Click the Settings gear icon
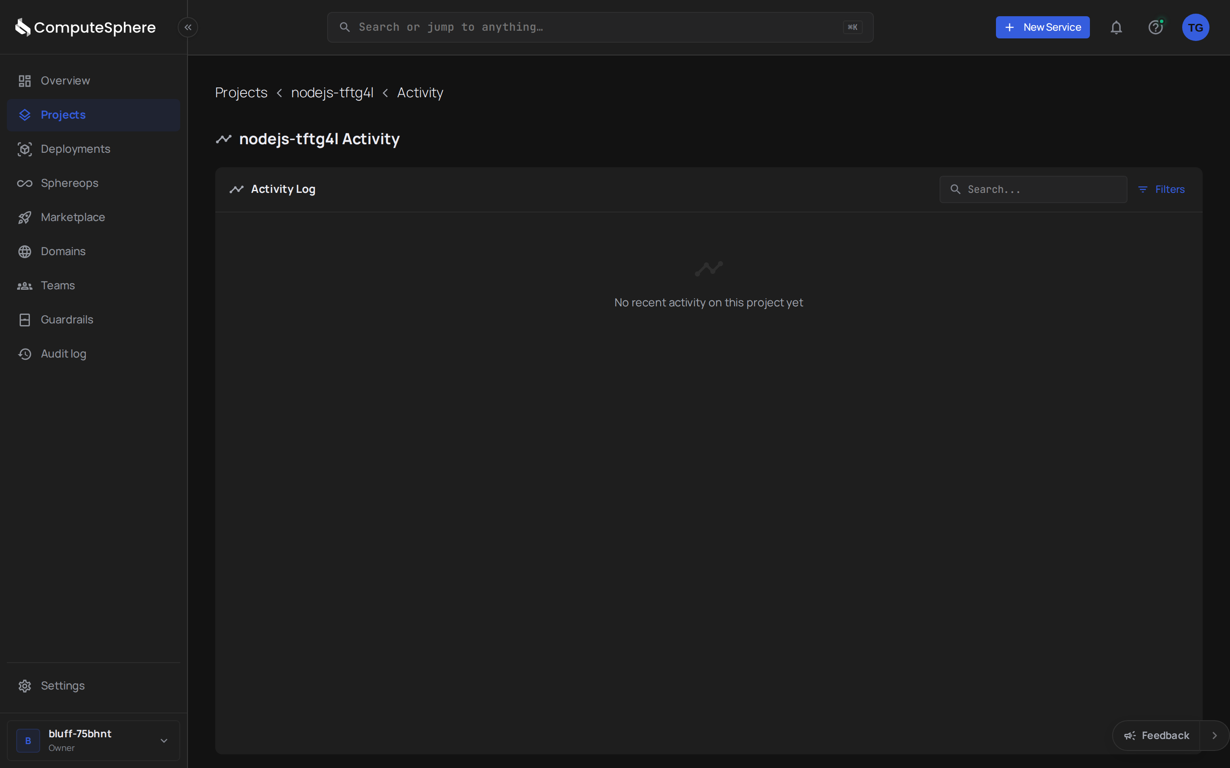This screenshot has width=1230, height=768. click(x=24, y=686)
